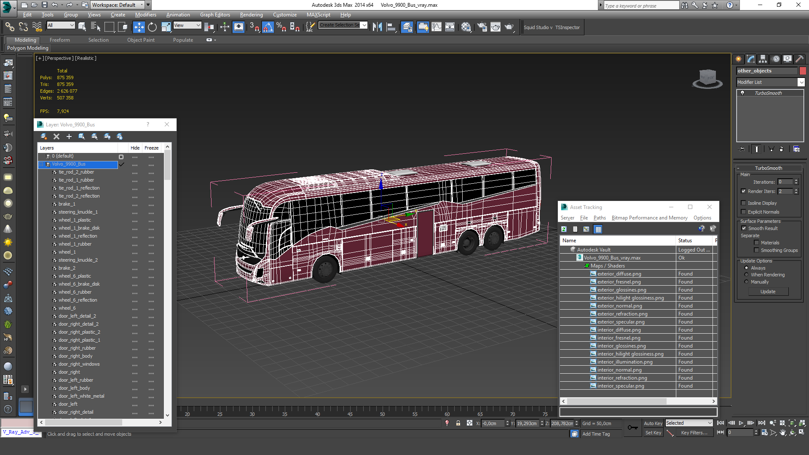
Task: Open the MAXScript menu
Action: (x=318, y=15)
